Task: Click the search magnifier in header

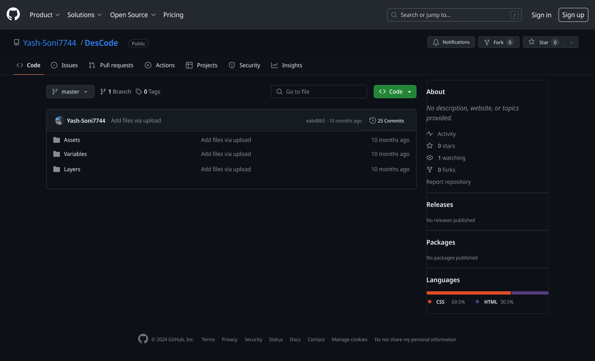Action: coord(394,15)
